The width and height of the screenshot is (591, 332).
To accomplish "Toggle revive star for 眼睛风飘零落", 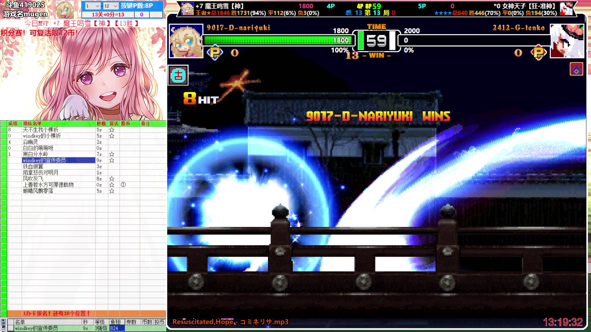I will point(112,191).
